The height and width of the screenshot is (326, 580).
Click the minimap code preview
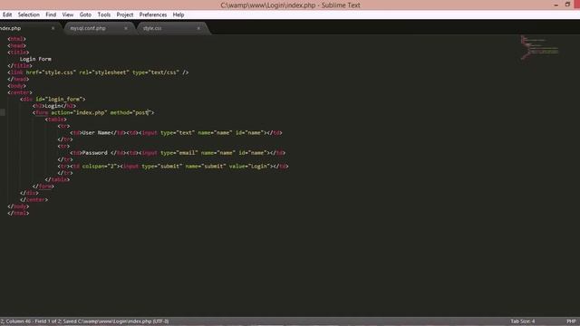(539, 47)
